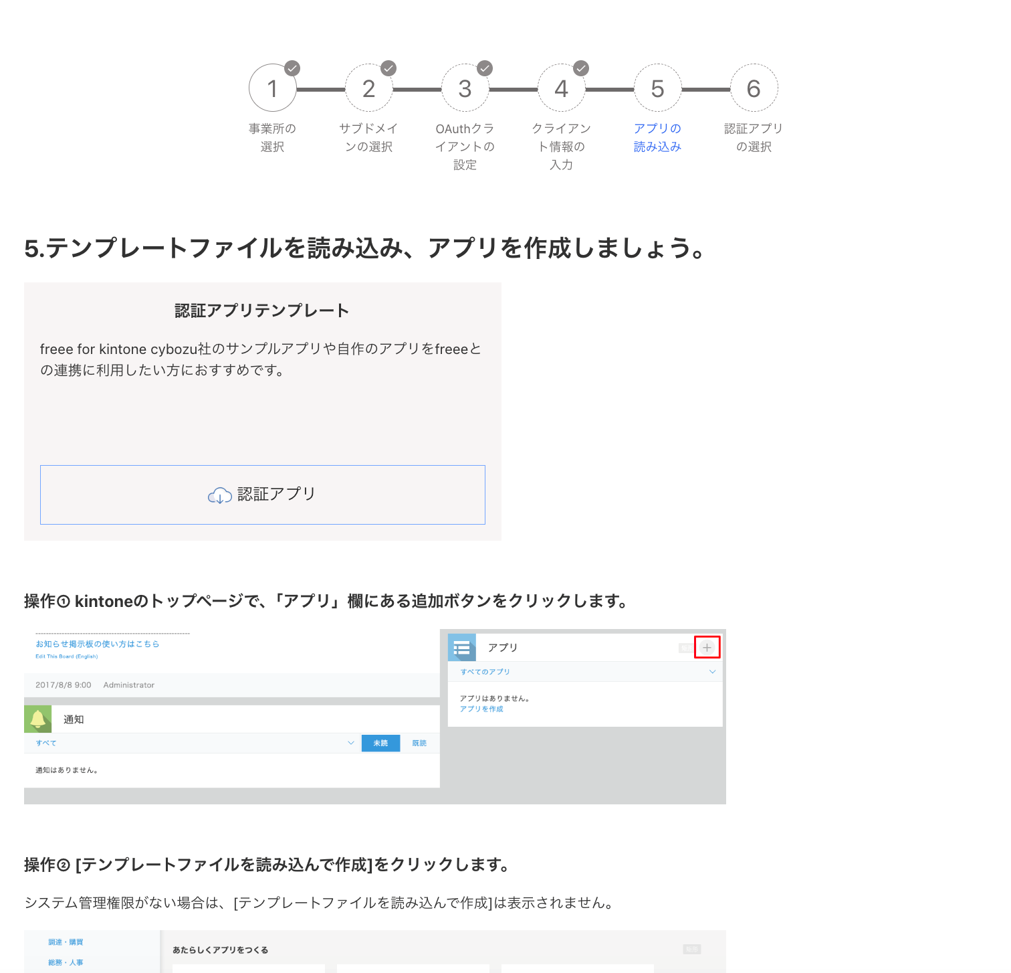Click the step 5 page title テンプレートファイルを読み込み
Image resolution: width=1011 pixels, height=973 pixels.
[366, 248]
